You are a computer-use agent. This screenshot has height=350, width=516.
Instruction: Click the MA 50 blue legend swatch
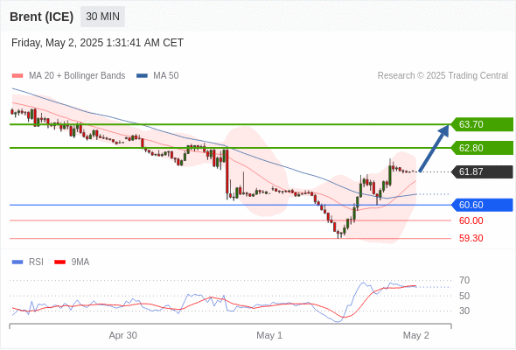pos(142,76)
